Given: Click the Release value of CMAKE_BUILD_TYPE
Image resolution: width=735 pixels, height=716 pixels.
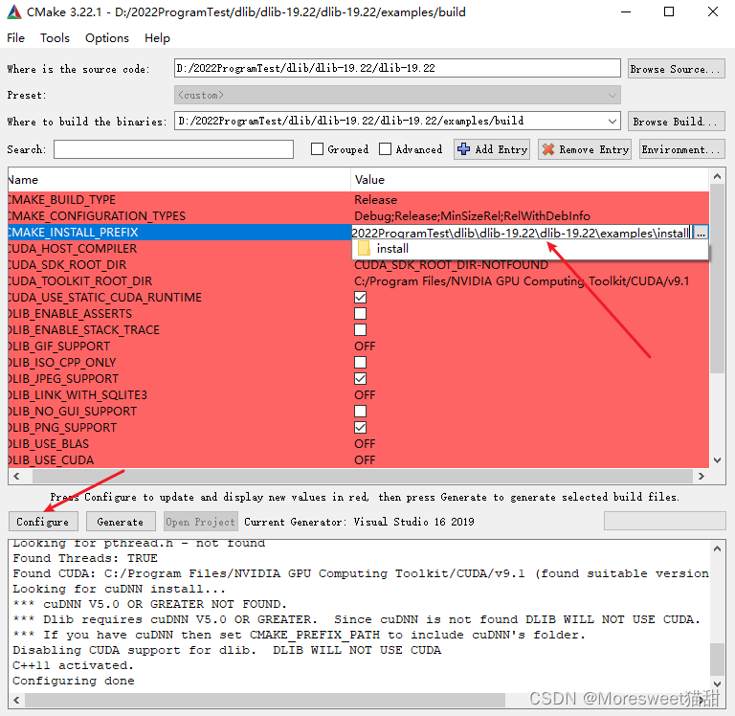Looking at the screenshot, I should click(376, 200).
